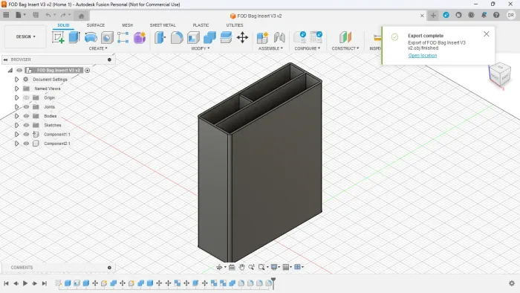Select the Move/Copy tool

tap(242, 37)
